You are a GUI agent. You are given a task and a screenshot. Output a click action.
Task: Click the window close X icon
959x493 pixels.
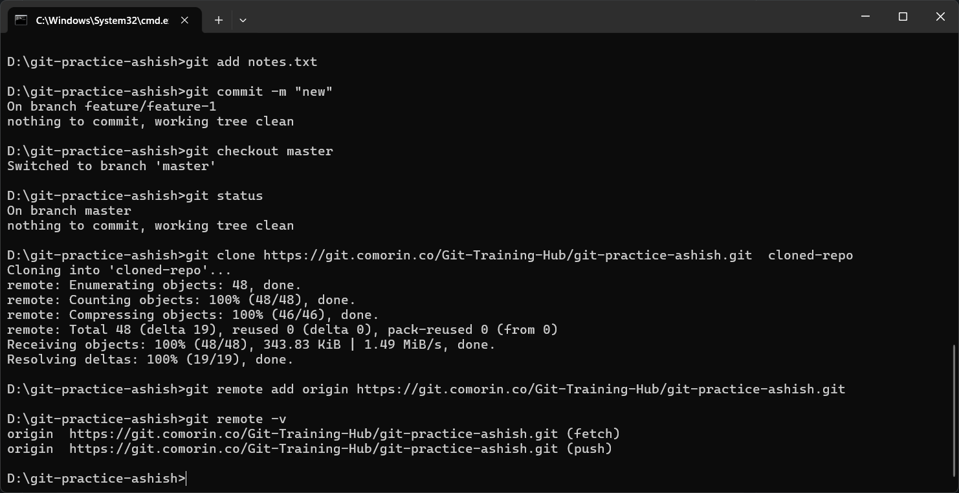[x=940, y=17]
